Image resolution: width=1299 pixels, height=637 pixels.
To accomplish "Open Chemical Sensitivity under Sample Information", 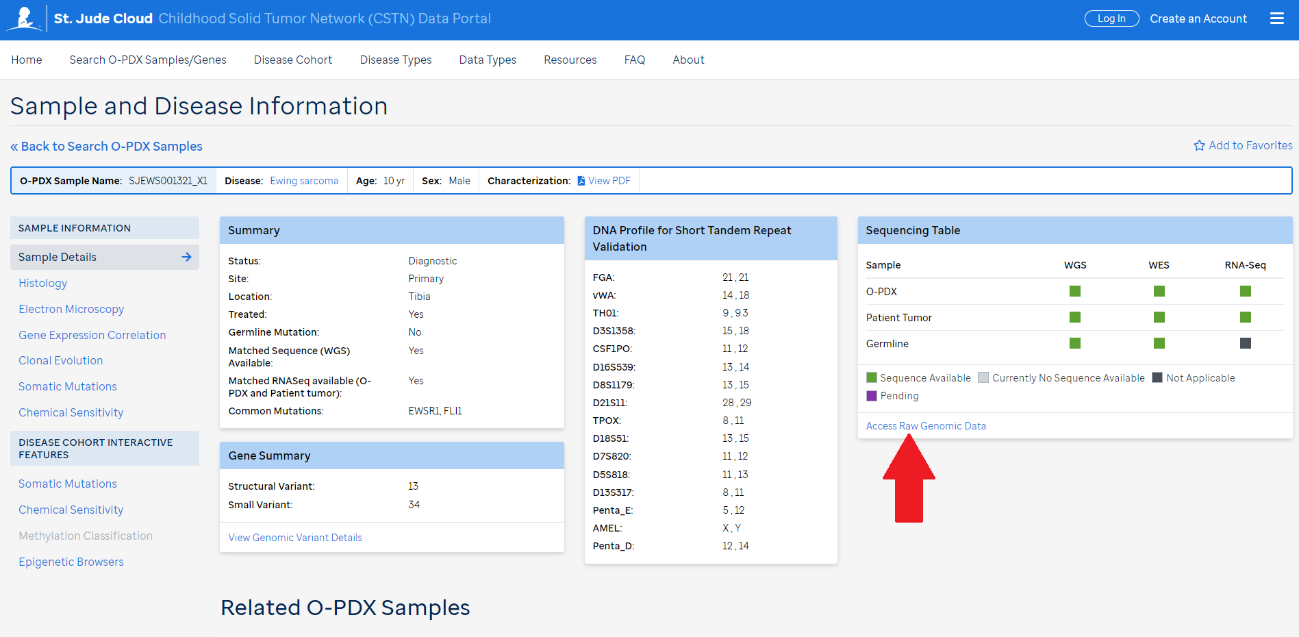I will point(71,412).
